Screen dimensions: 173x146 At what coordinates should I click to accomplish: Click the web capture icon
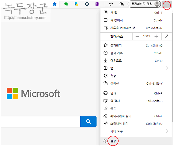point(105,101)
